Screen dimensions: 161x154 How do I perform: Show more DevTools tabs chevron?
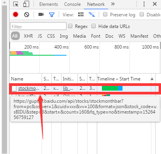coord(113,4)
